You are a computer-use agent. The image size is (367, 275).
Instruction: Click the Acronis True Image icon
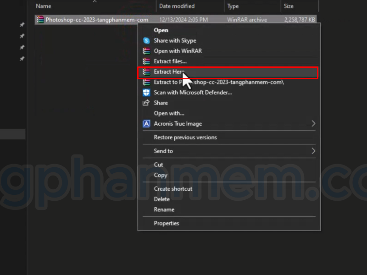pos(146,124)
